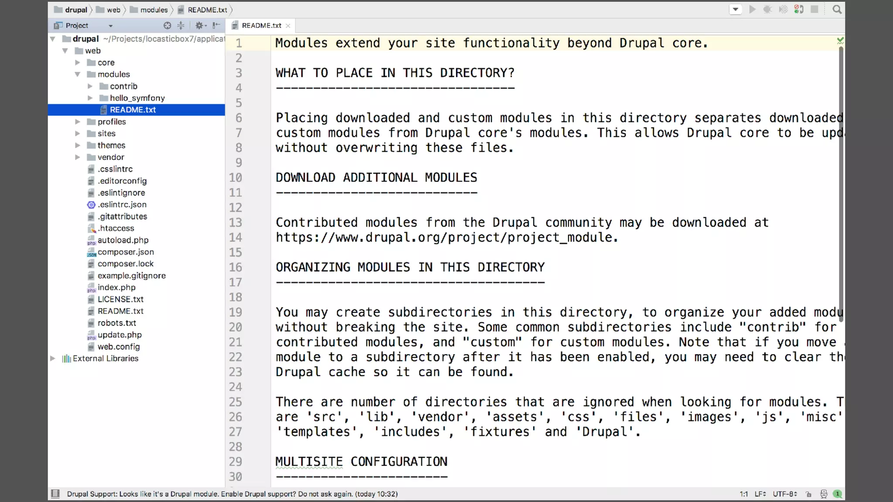The width and height of the screenshot is (893, 502).
Task: Open the Project view type dropdown
Action: point(110,26)
